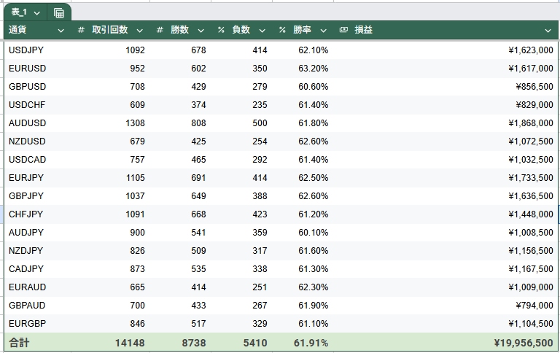Image resolution: width=560 pixels, height=353 pixels.
Task: Click the currency type icon beside 損益
Action: [x=343, y=30]
